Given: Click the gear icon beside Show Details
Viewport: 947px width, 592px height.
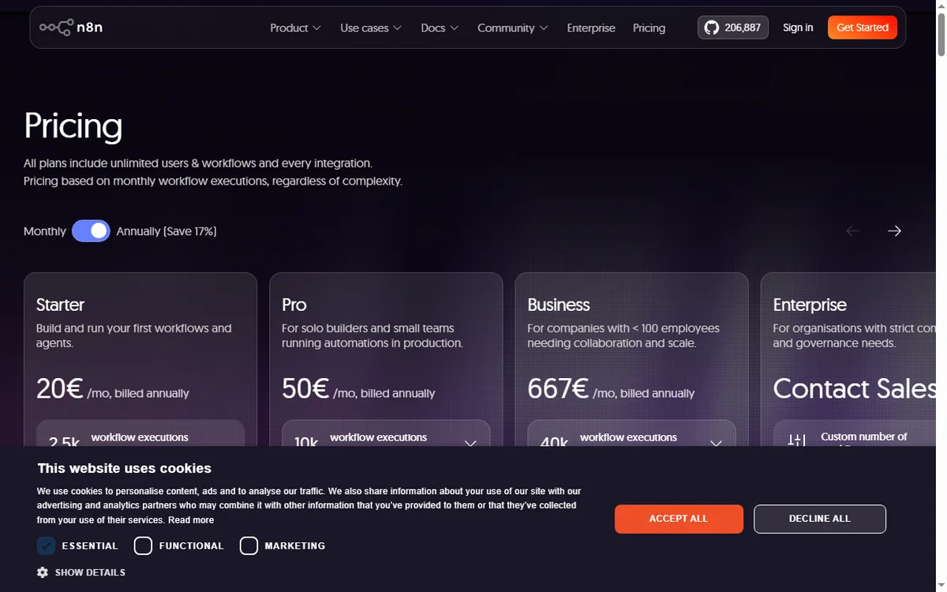Looking at the screenshot, I should click(x=43, y=572).
